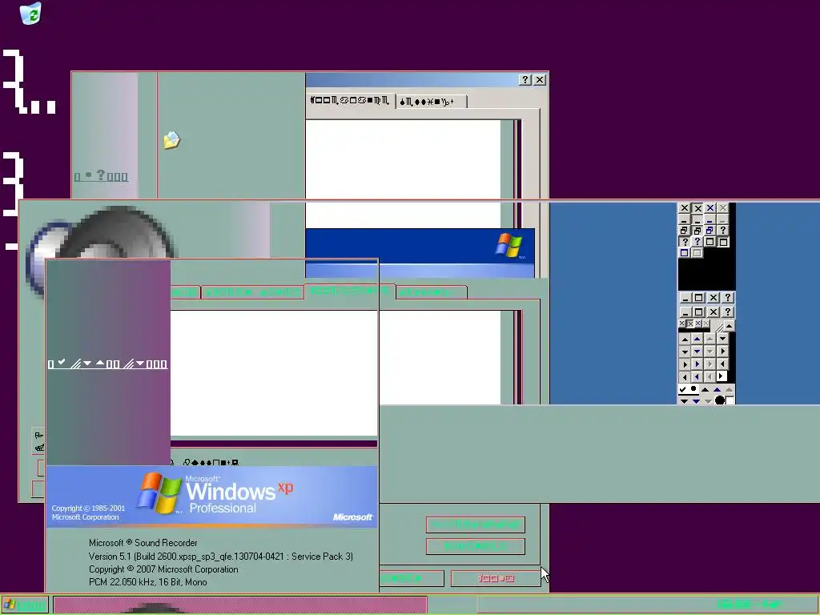Viewport: 820px width, 615px height.
Task: Click the envelope mail icon in the back window
Action: [x=171, y=140]
